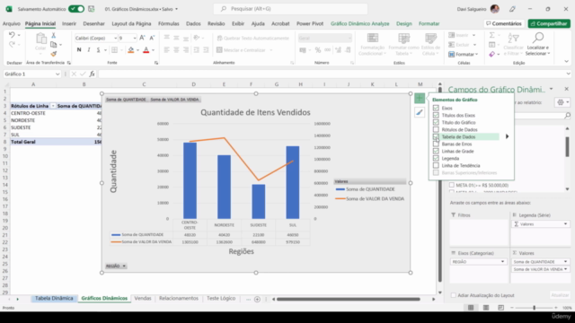Click Soma de VALOR DA VENDA chart button

(174, 100)
